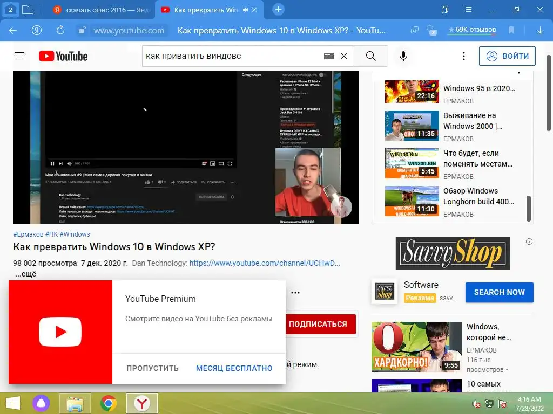Switch to Yandex Browser taskbar button
This screenshot has height=414, width=553.
(x=142, y=403)
